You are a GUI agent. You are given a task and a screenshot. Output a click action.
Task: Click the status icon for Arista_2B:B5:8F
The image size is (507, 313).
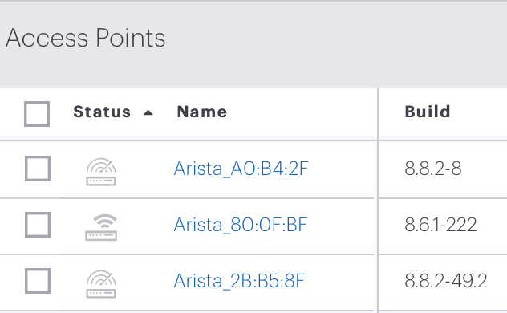tap(101, 284)
